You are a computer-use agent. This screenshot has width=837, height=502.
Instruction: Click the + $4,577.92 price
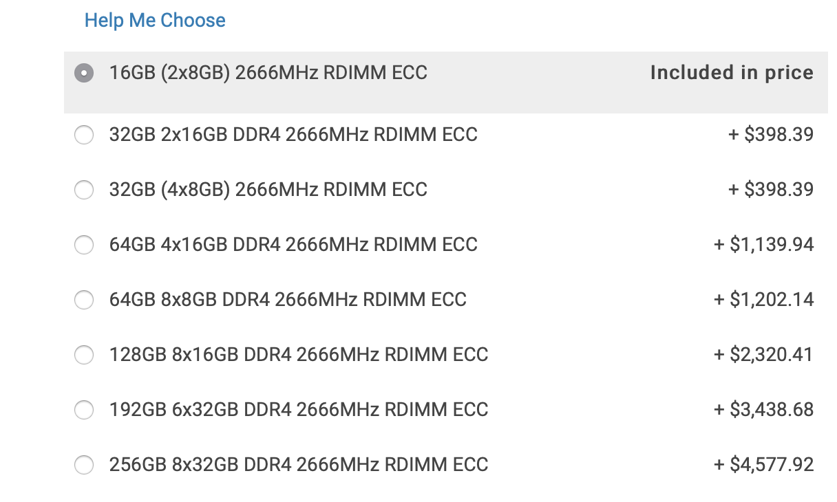point(764,465)
